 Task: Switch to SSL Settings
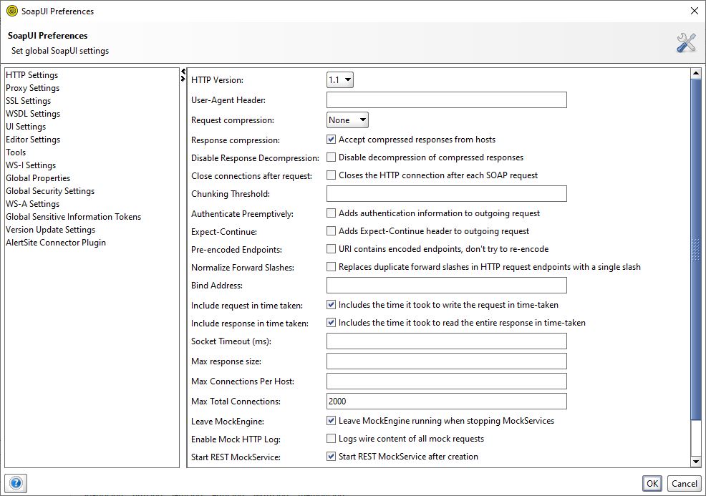[x=29, y=101]
